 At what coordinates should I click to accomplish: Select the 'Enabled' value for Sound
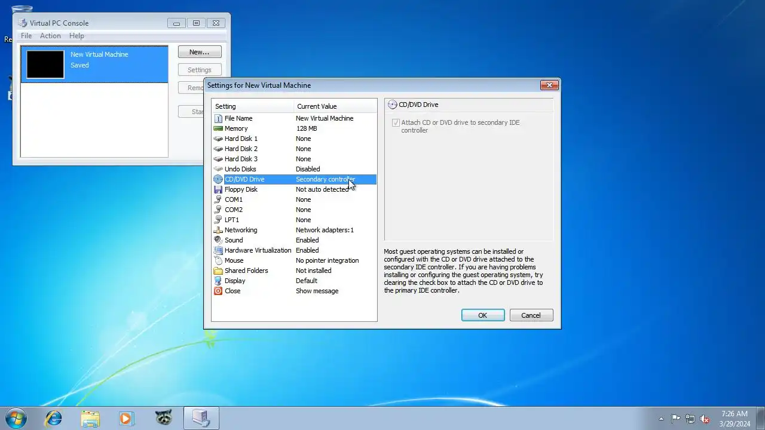[x=307, y=240]
